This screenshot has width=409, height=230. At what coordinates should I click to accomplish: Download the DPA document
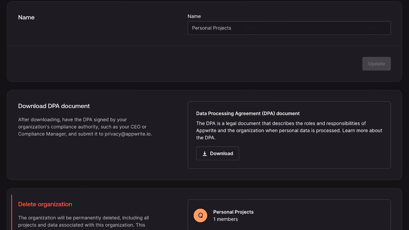(x=218, y=153)
